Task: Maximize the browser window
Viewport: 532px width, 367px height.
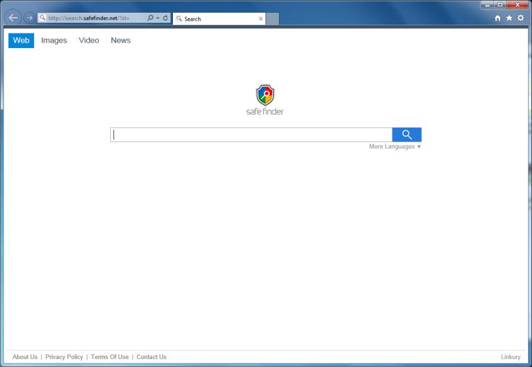Action: (500, 5)
